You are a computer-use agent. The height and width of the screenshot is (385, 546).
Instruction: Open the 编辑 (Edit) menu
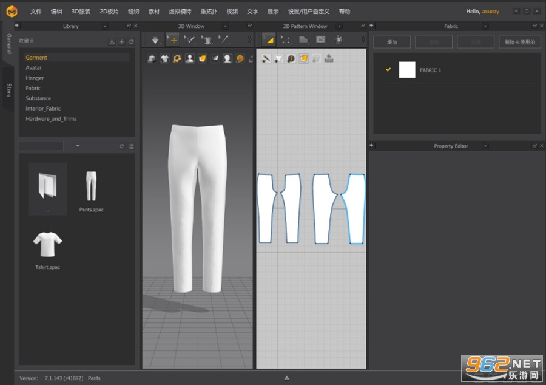pyautogui.click(x=56, y=12)
